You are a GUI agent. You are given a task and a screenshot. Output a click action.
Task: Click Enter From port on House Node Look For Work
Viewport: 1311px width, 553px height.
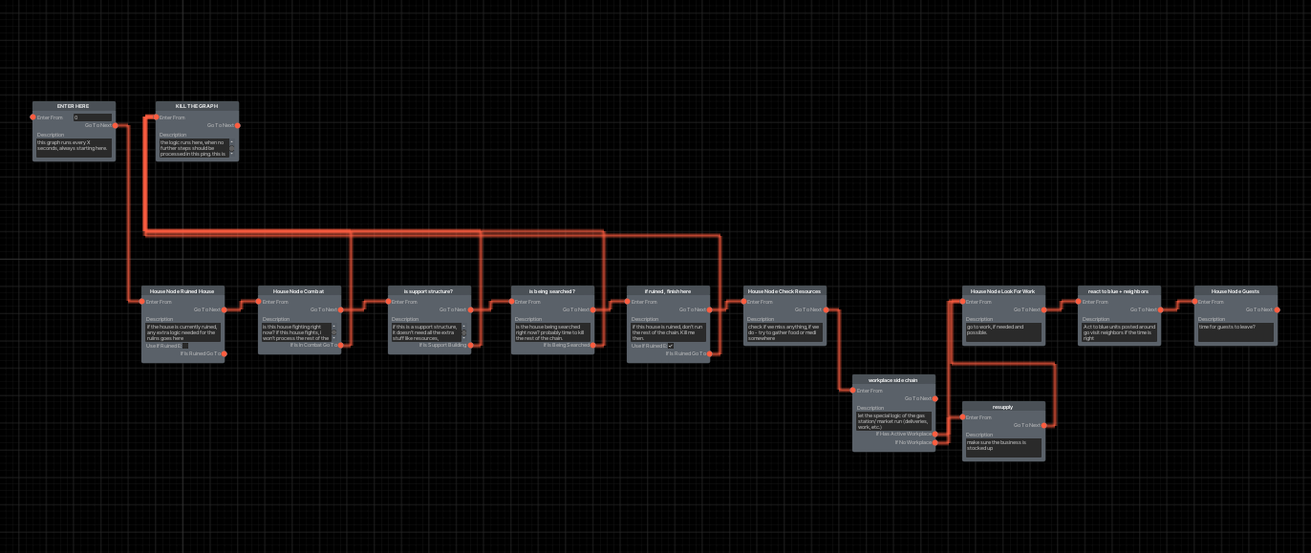click(963, 302)
